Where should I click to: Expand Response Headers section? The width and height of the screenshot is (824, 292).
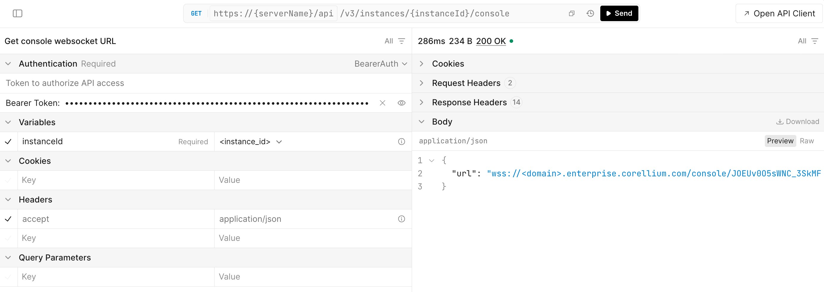pyautogui.click(x=422, y=102)
